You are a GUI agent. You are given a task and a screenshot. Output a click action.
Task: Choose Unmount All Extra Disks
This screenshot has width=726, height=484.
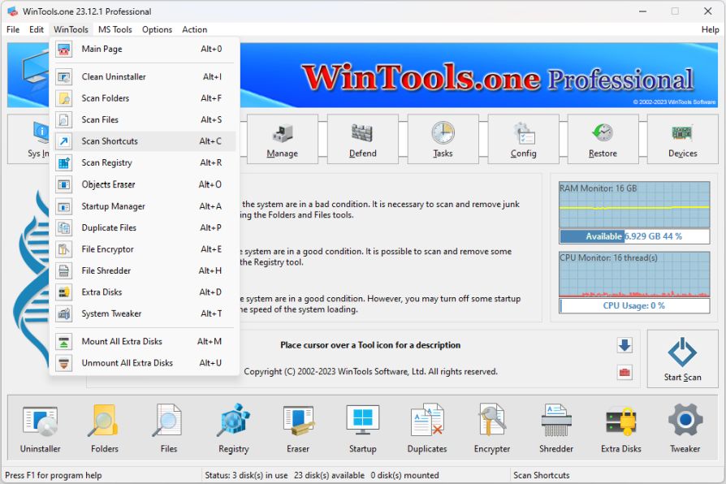(145, 363)
